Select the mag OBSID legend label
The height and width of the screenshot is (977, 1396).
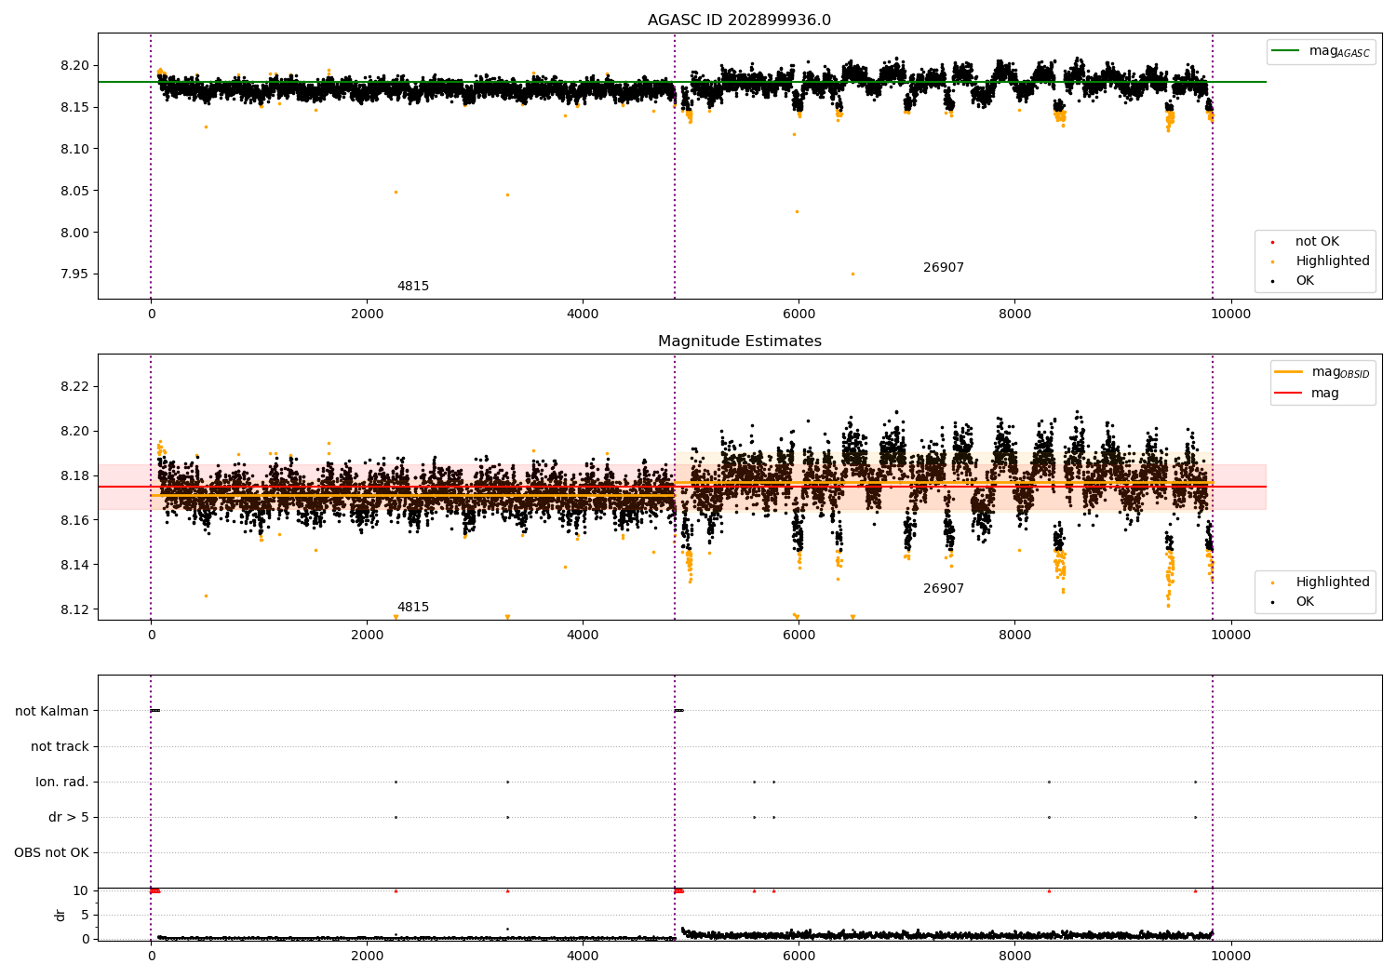coord(1340,373)
